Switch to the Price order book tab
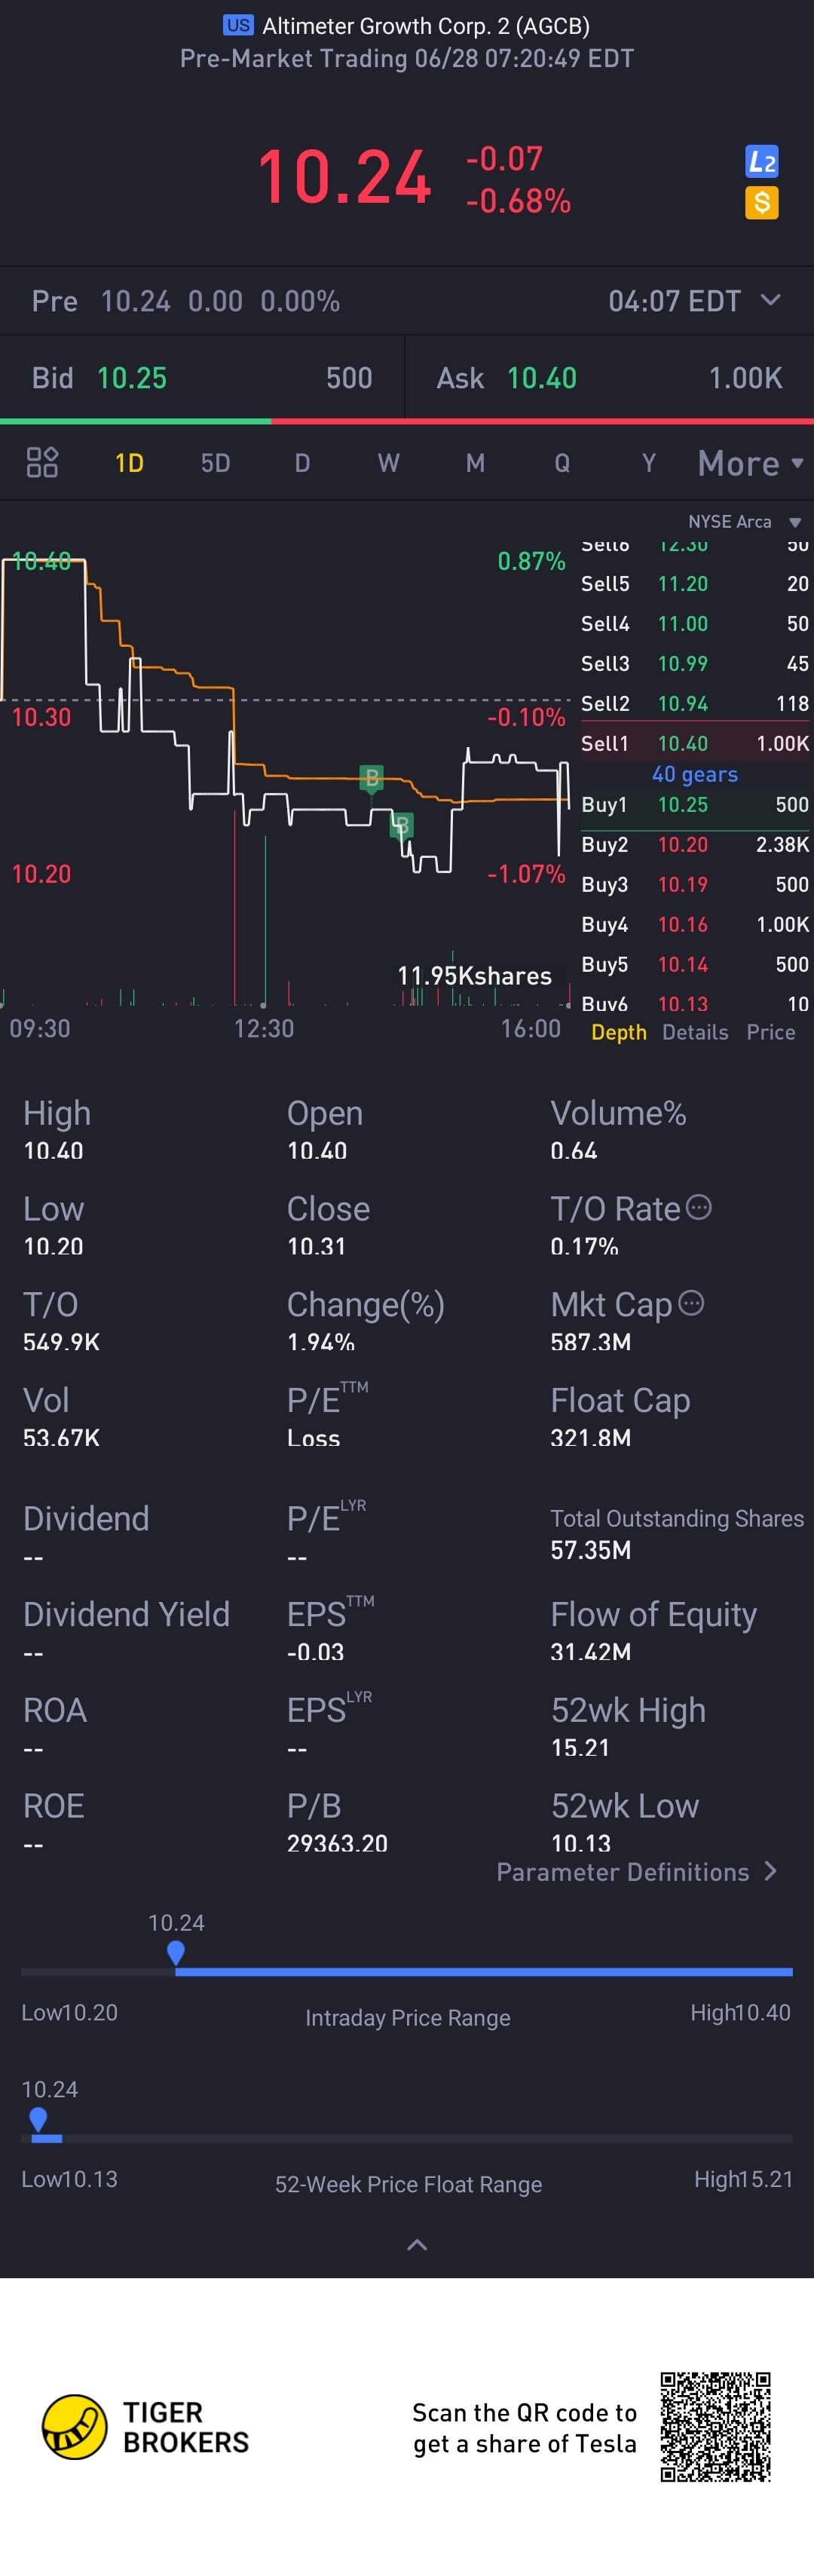Viewport: 814px width, 2576px height. coord(771,1032)
